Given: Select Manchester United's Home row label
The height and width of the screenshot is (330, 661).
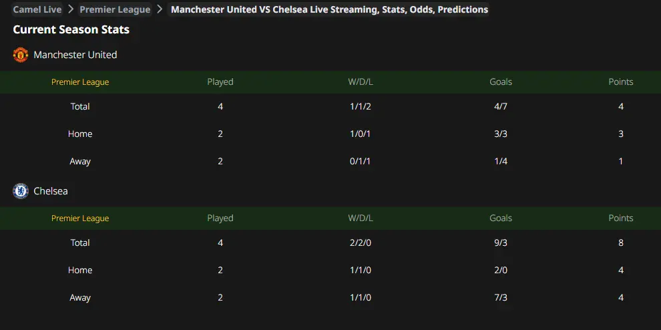Looking at the screenshot, I should (80, 134).
